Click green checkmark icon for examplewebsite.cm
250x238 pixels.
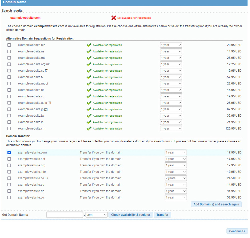click(x=89, y=129)
